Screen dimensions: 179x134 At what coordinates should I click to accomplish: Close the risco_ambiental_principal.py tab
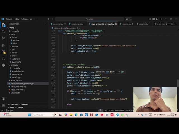116,24
